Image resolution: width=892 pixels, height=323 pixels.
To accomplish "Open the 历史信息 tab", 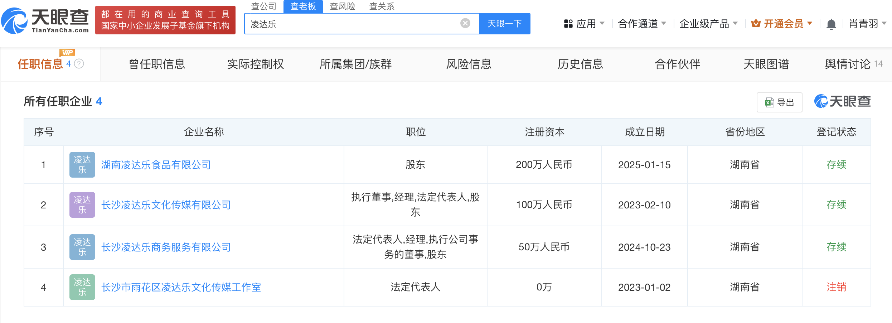I will [581, 64].
